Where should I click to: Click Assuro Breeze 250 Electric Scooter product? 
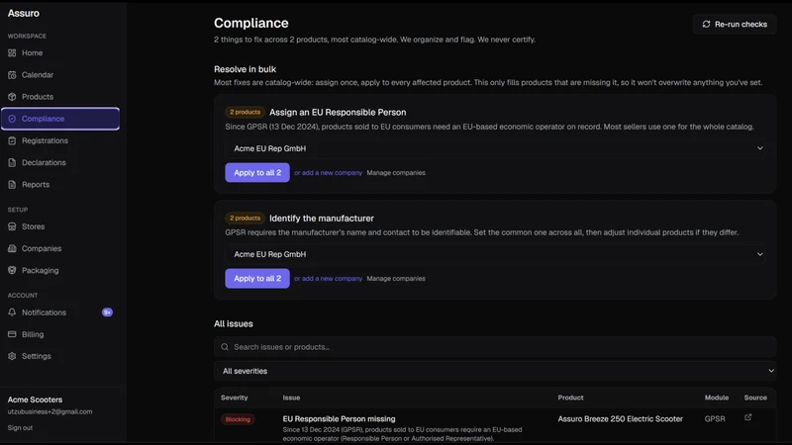[x=621, y=418]
